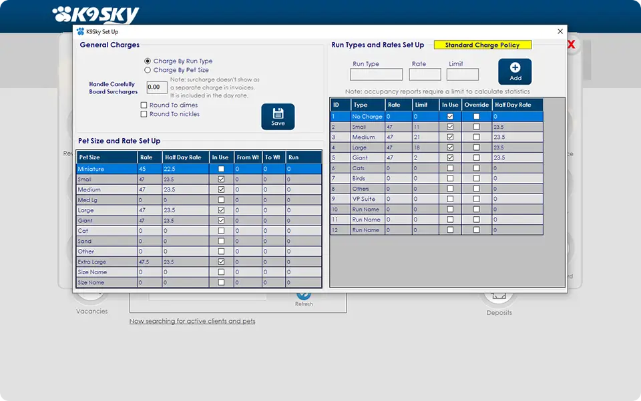Screen dimensions: 641x401
Task: Uncheck In Use for Giant run type
Action: [x=450, y=157]
